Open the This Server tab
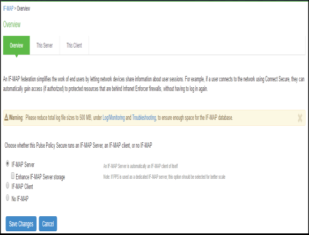The height and width of the screenshot is (235, 309). [x=45, y=45]
